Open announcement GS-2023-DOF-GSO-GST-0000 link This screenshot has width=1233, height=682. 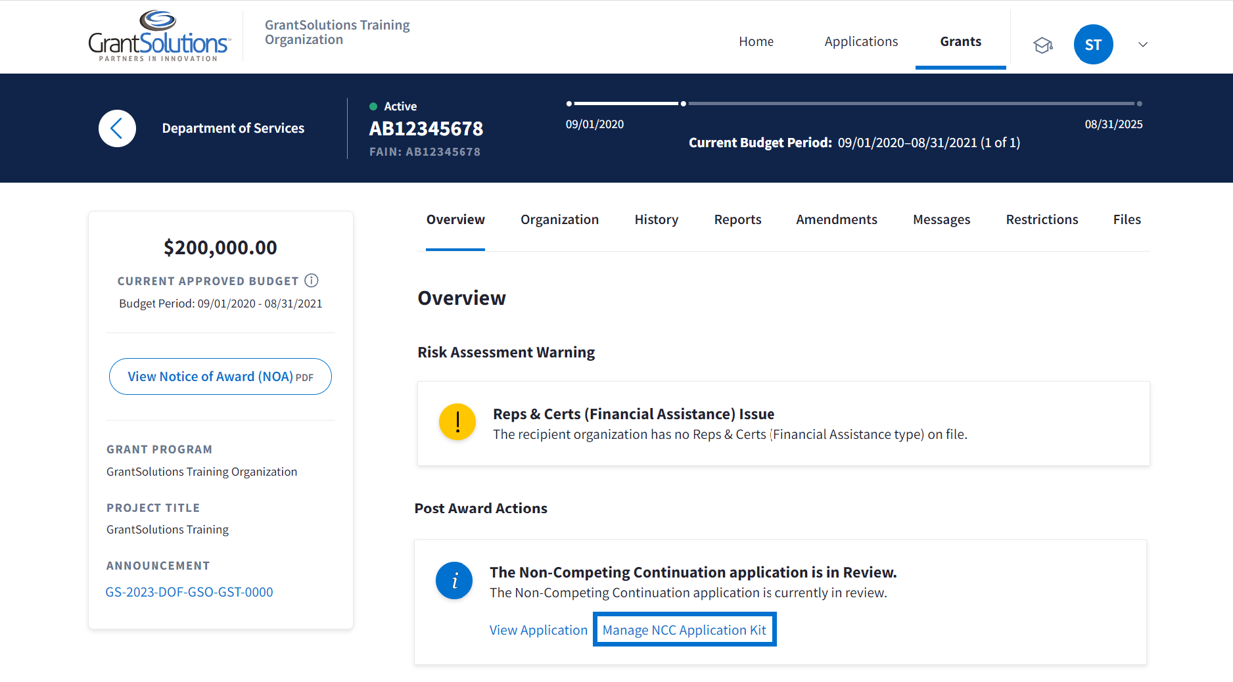click(189, 592)
